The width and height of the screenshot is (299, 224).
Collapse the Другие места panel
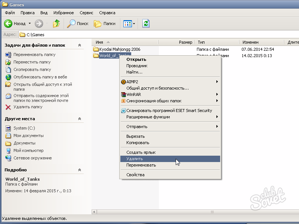(x=79, y=119)
